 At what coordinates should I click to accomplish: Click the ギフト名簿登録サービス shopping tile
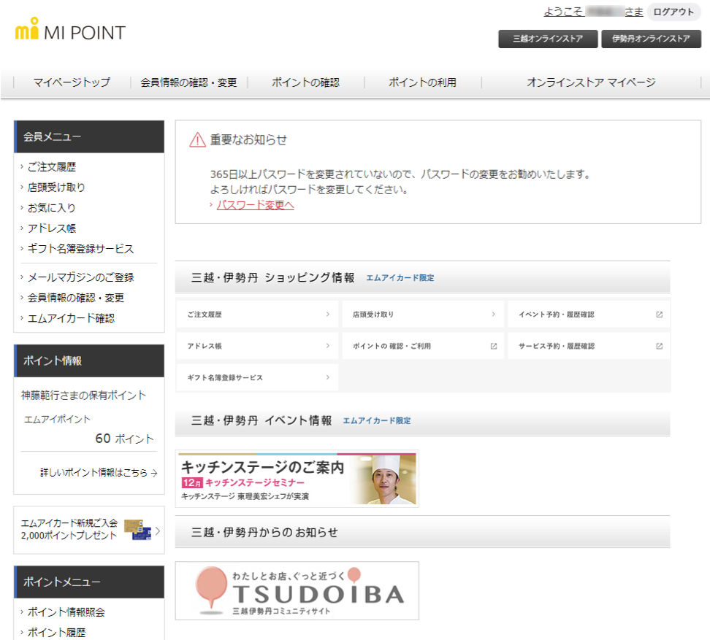tap(257, 377)
